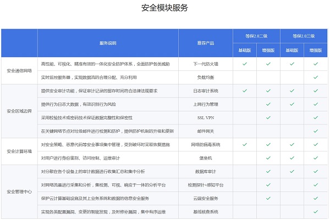Click 日志审计系统 checkmark under 等保2.0三级 基础版
Screen dimensions: 330x220
point(291,91)
